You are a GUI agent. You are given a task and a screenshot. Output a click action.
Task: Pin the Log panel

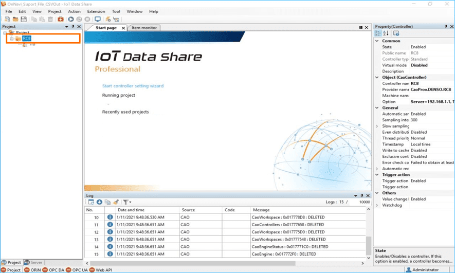361,195
